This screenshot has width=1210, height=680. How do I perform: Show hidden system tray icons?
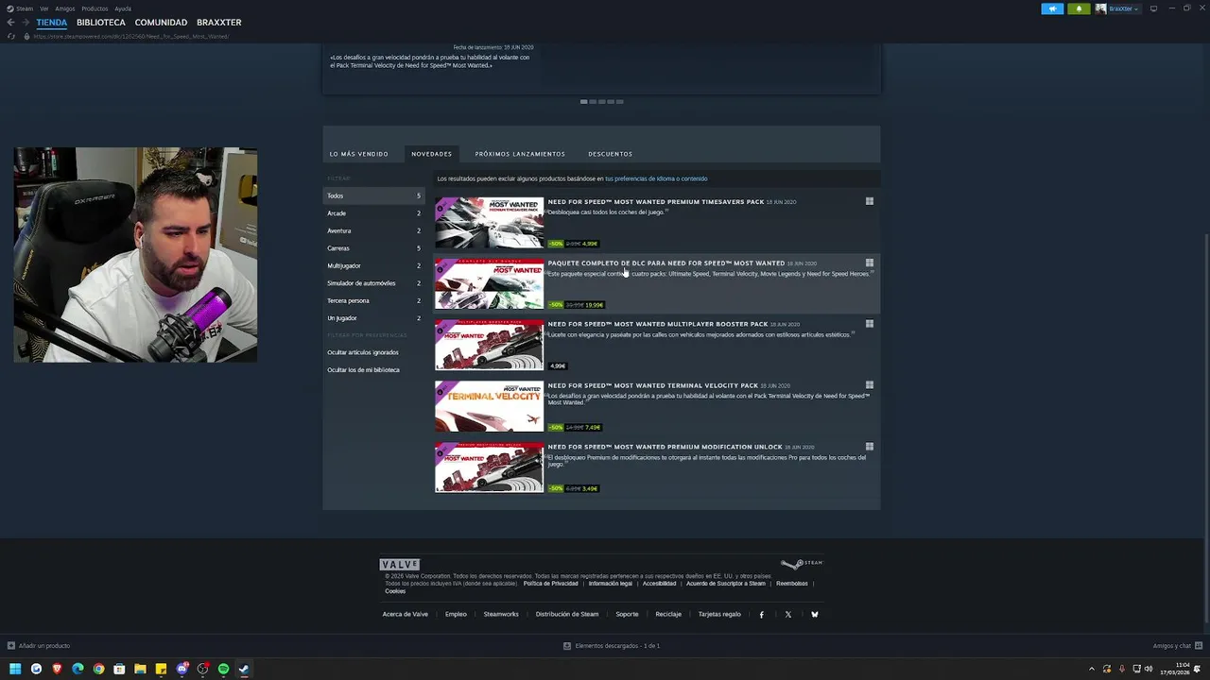[1092, 669]
